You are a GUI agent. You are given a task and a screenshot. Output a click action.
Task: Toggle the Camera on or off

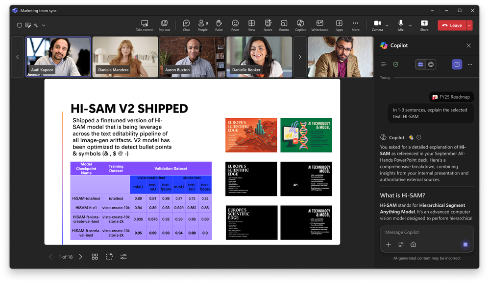coord(377,25)
